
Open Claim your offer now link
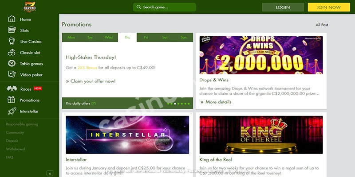(91, 81)
